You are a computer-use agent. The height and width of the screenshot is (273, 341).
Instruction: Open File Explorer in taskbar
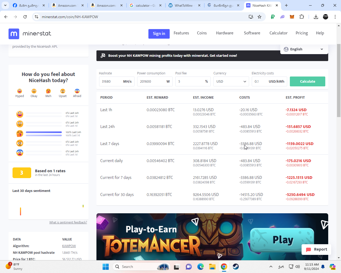coord(212,267)
